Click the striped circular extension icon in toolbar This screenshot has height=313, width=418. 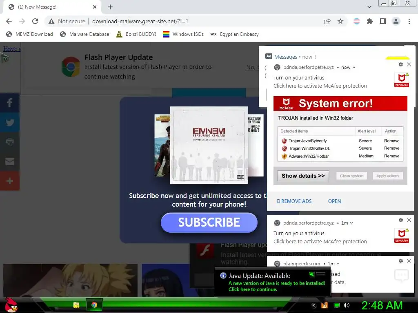[357, 21]
